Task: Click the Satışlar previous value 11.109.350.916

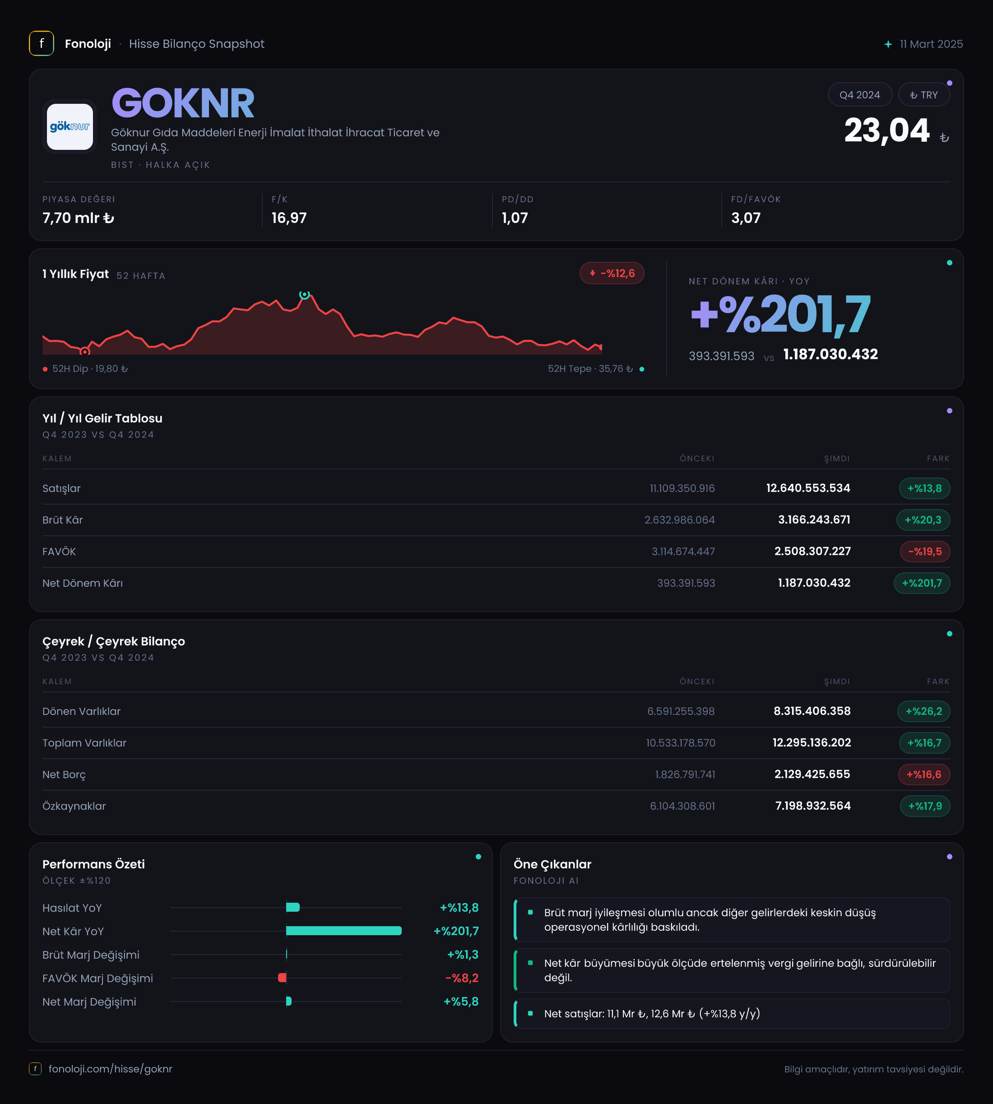Action: coord(682,488)
